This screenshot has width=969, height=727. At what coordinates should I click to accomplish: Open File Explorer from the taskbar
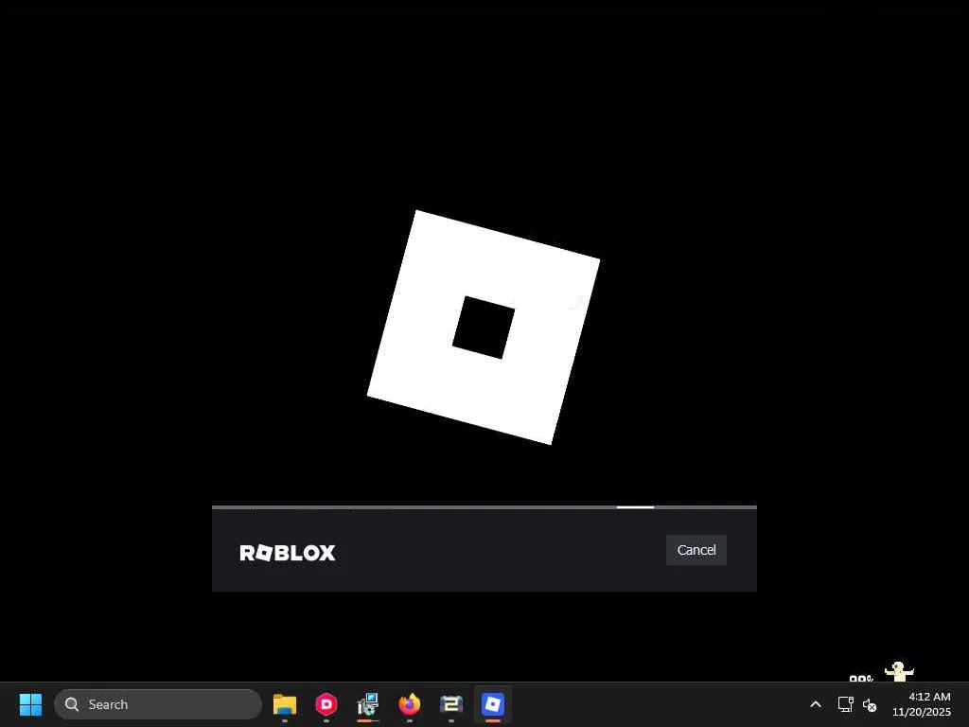[x=285, y=704]
